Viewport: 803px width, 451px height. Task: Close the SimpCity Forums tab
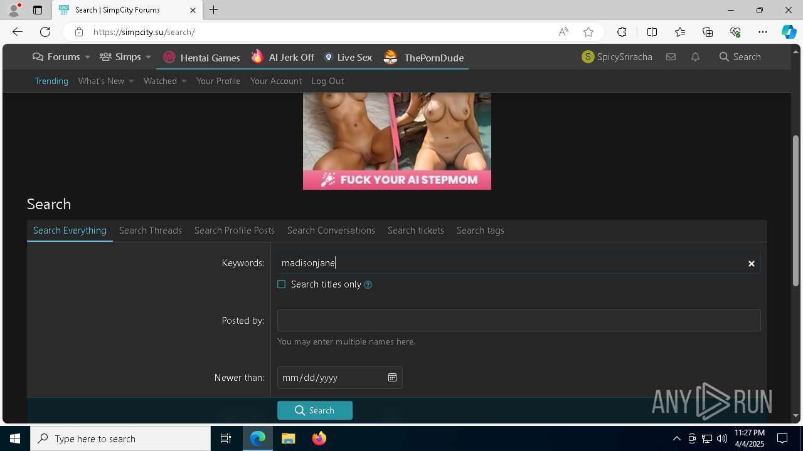pyautogui.click(x=193, y=10)
